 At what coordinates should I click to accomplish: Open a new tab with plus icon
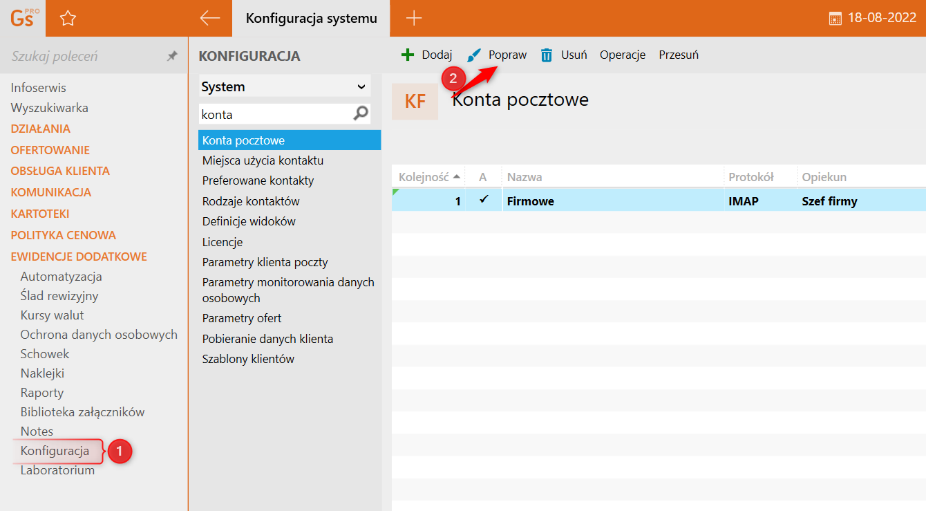pyautogui.click(x=414, y=18)
